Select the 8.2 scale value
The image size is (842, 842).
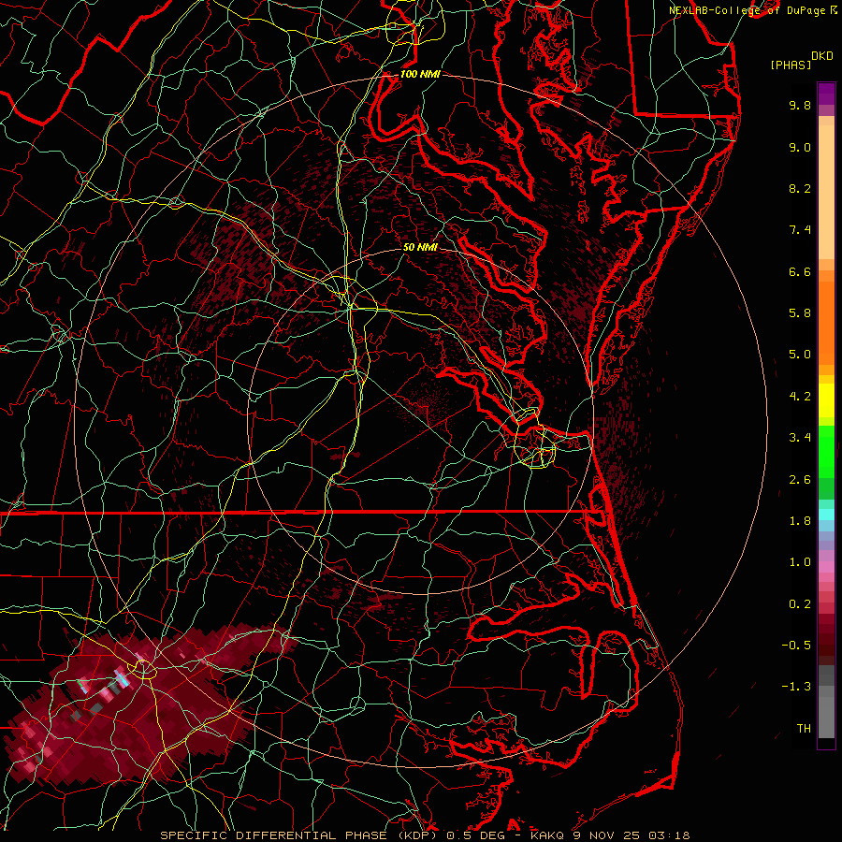pyautogui.click(x=800, y=188)
